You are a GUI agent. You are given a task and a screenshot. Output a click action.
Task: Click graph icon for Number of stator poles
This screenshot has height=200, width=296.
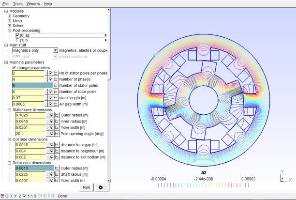pos(56,85)
